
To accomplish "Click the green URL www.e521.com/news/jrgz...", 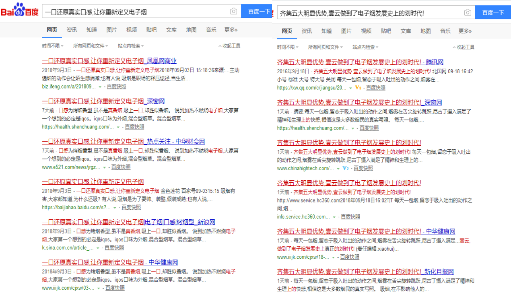I will pyautogui.click(x=71, y=167).
